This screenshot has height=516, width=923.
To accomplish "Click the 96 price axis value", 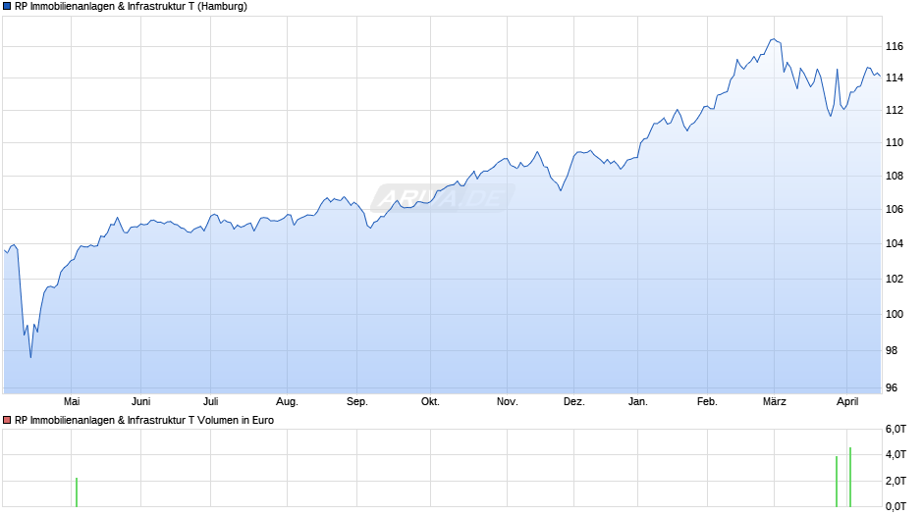I will coord(892,387).
